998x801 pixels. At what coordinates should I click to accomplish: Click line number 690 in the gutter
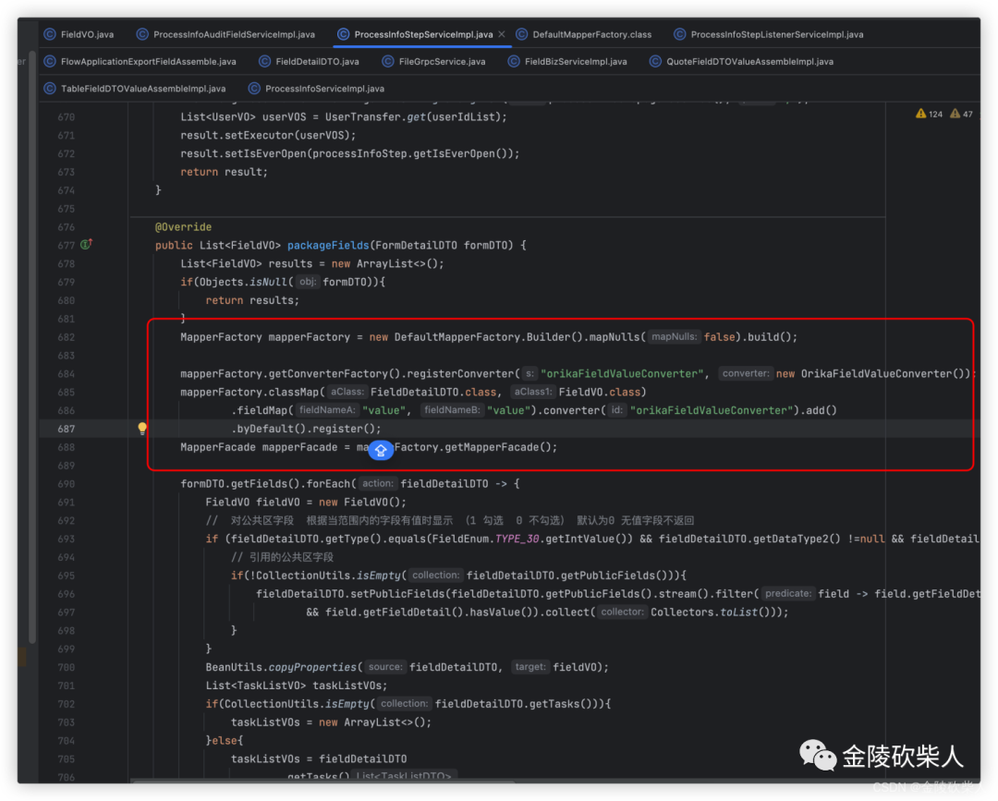pyautogui.click(x=67, y=484)
